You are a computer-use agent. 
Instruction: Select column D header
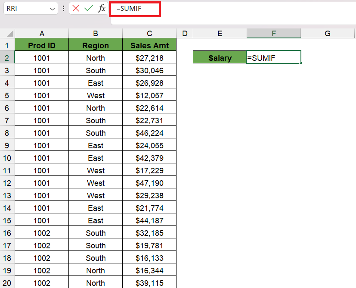click(x=185, y=34)
